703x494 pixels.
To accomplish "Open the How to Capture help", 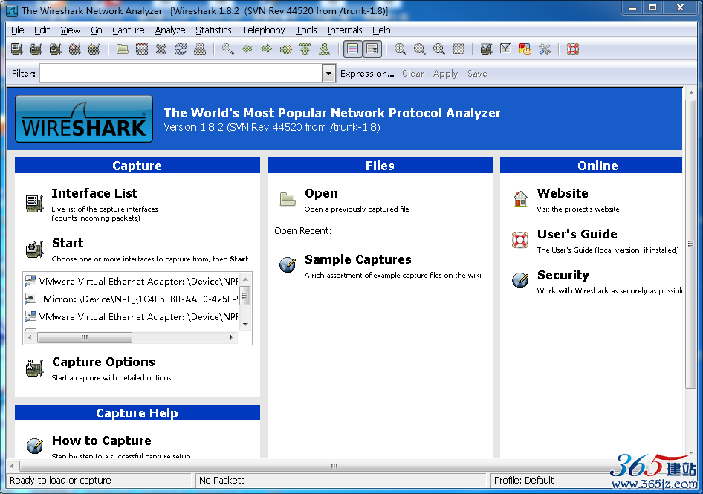I will pos(101,441).
